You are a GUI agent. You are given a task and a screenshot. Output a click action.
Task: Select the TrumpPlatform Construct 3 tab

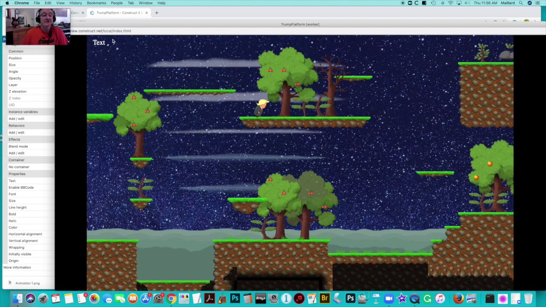[x=119, y=13]
